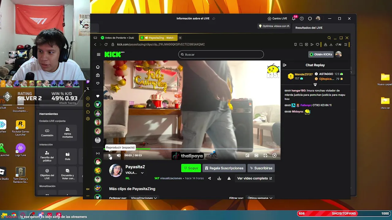Open Guía tool in Herramientas
The image size is (392, 220).
tap(67, 156)
